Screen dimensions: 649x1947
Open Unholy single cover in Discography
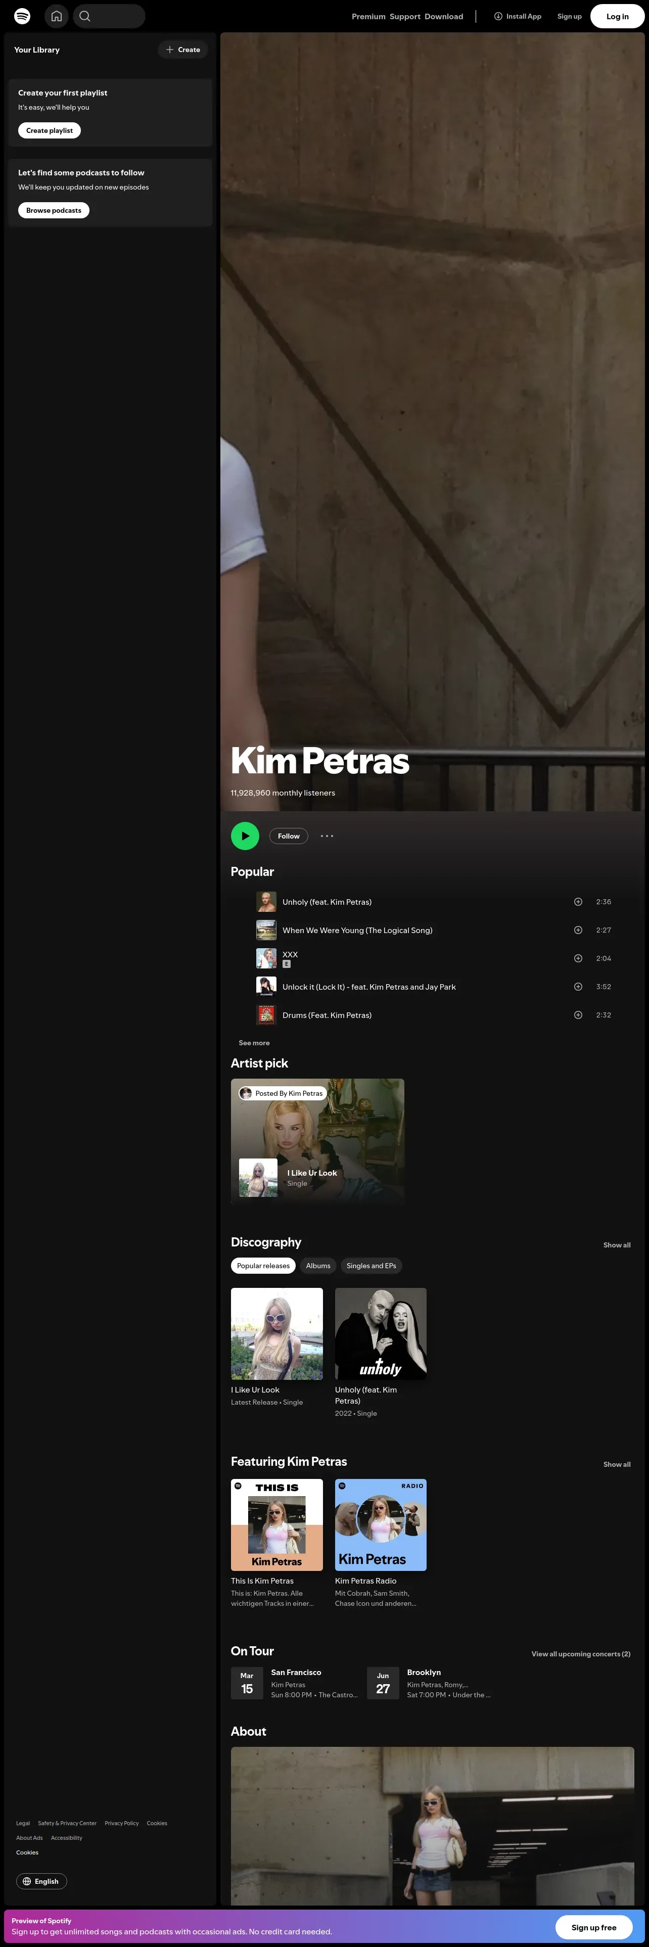pos(381,1334)
